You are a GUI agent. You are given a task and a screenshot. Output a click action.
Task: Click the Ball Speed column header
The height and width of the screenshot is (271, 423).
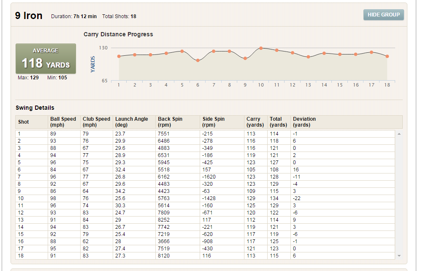click(x=64, y=122)
